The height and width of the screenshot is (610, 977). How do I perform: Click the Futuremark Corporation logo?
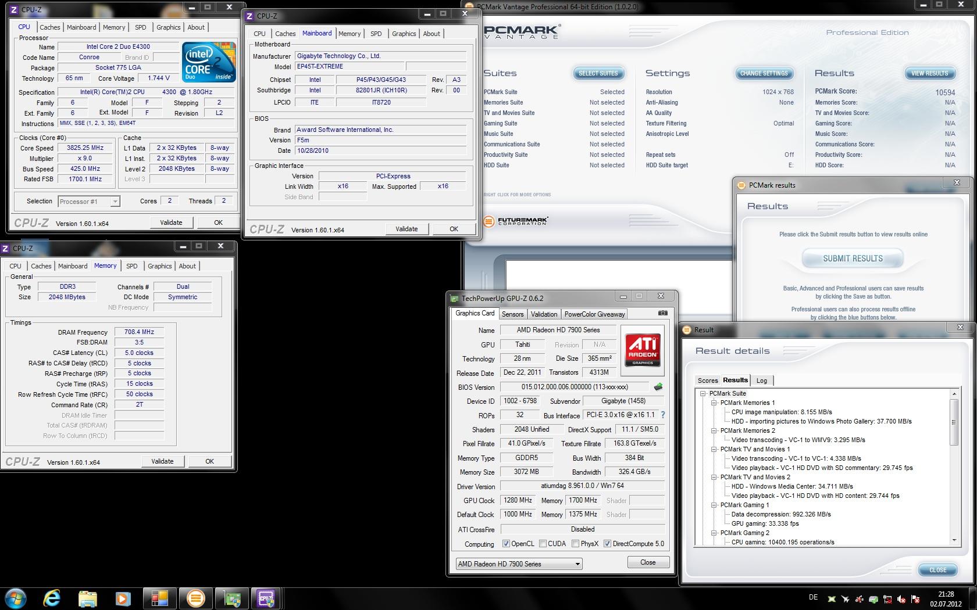tap(516, 221)
